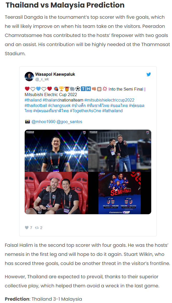Click the heart like icon under tweet
The image size is (172, 303).
[x=27, y=228]
